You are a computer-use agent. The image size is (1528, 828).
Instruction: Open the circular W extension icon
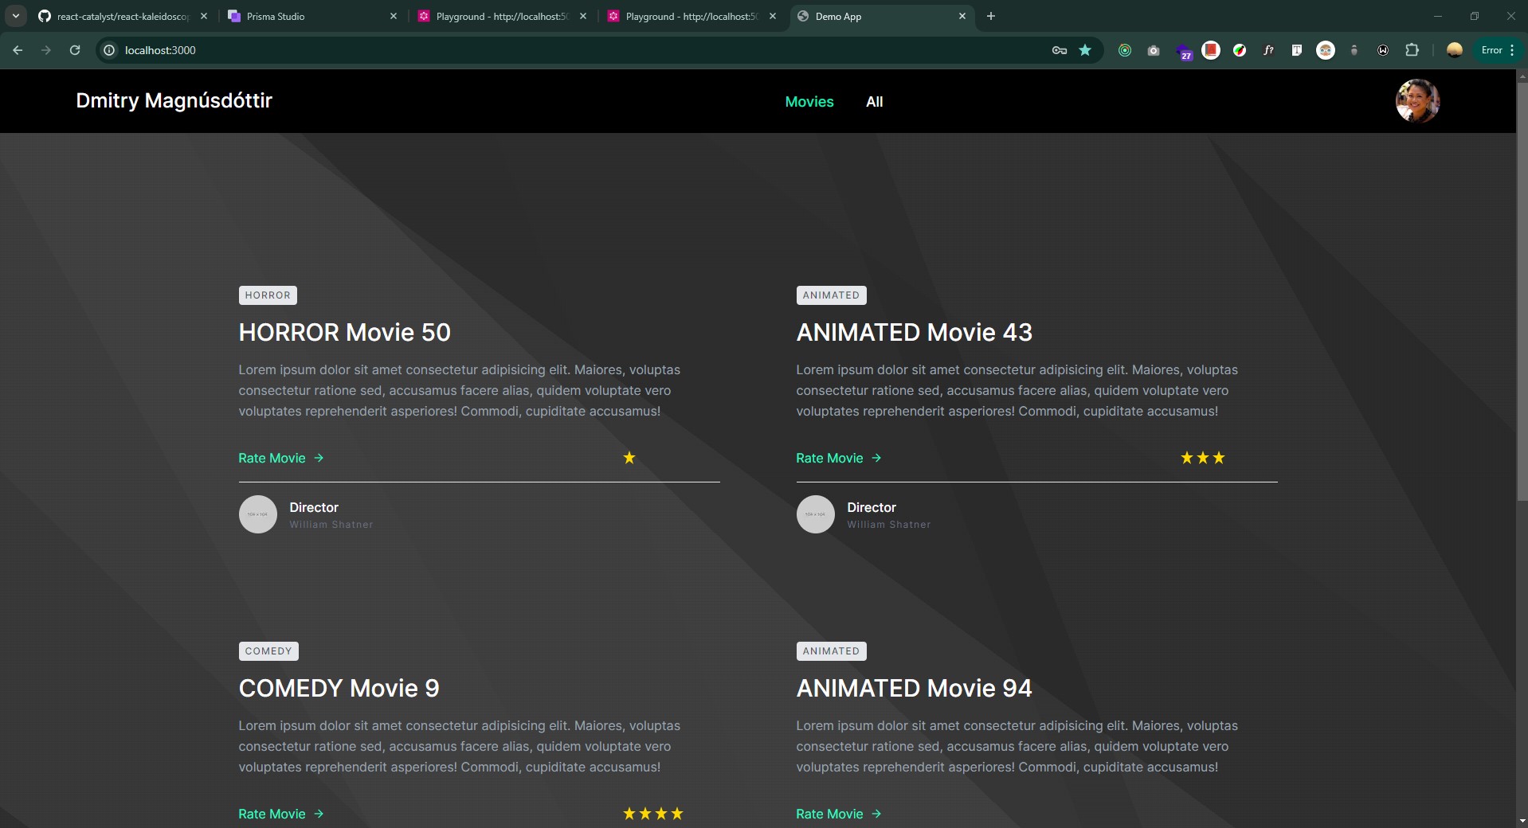coord(1383,50)
